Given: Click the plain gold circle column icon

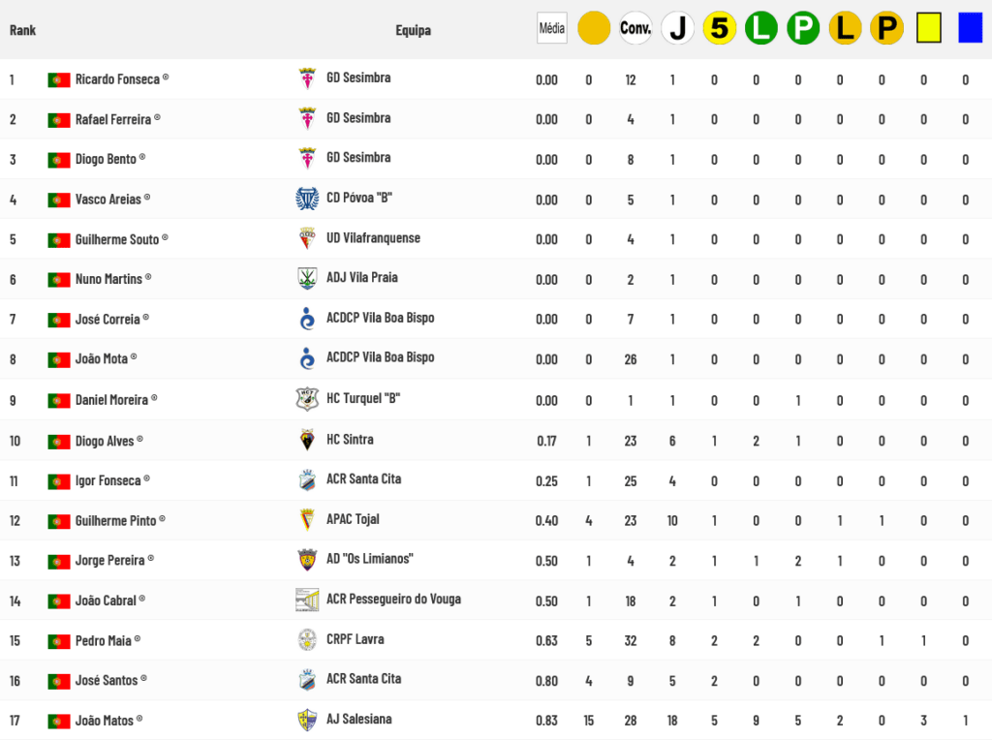Looking at the screenshot, I should click(594, 28).
